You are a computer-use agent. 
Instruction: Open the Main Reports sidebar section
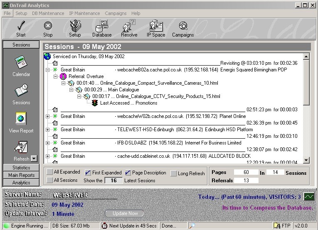coord(21,175)
